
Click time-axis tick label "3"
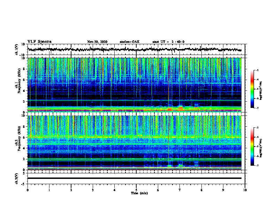tap(93, 190)
